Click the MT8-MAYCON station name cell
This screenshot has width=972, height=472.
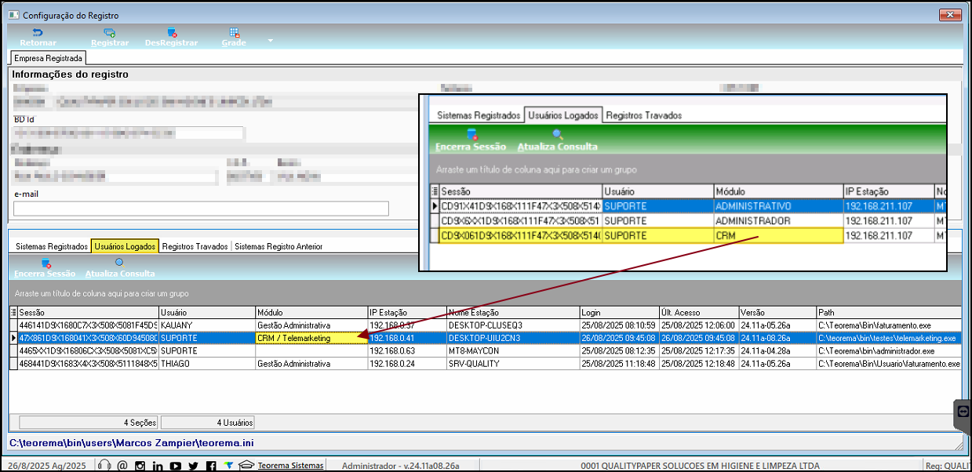[513, 351]
